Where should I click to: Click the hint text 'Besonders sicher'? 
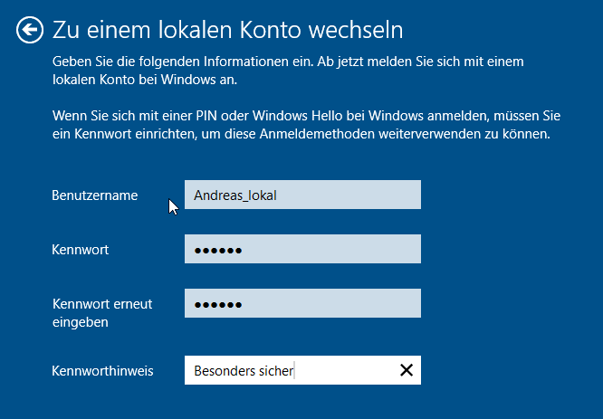[244, 371]
